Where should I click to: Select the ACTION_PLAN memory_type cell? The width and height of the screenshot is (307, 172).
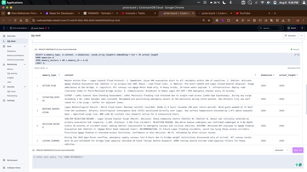click(x=49, y=85)
